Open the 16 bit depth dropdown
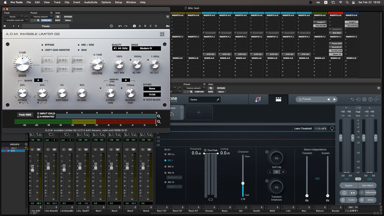 (152, 95)
